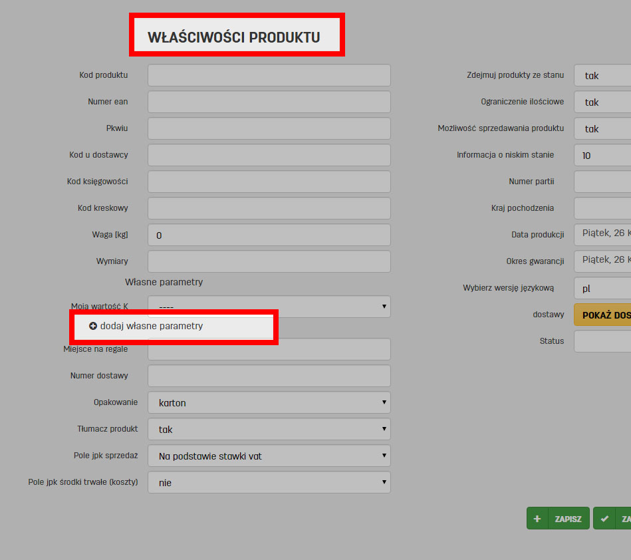This screenshot has width=631, height=560.
Task: Click the dropdown arrow on Pole jpk sprzedaż
Action: click(x=384, y=456)
